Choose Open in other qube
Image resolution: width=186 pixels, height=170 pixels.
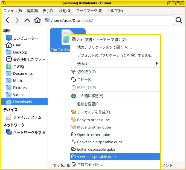[115, 135]
